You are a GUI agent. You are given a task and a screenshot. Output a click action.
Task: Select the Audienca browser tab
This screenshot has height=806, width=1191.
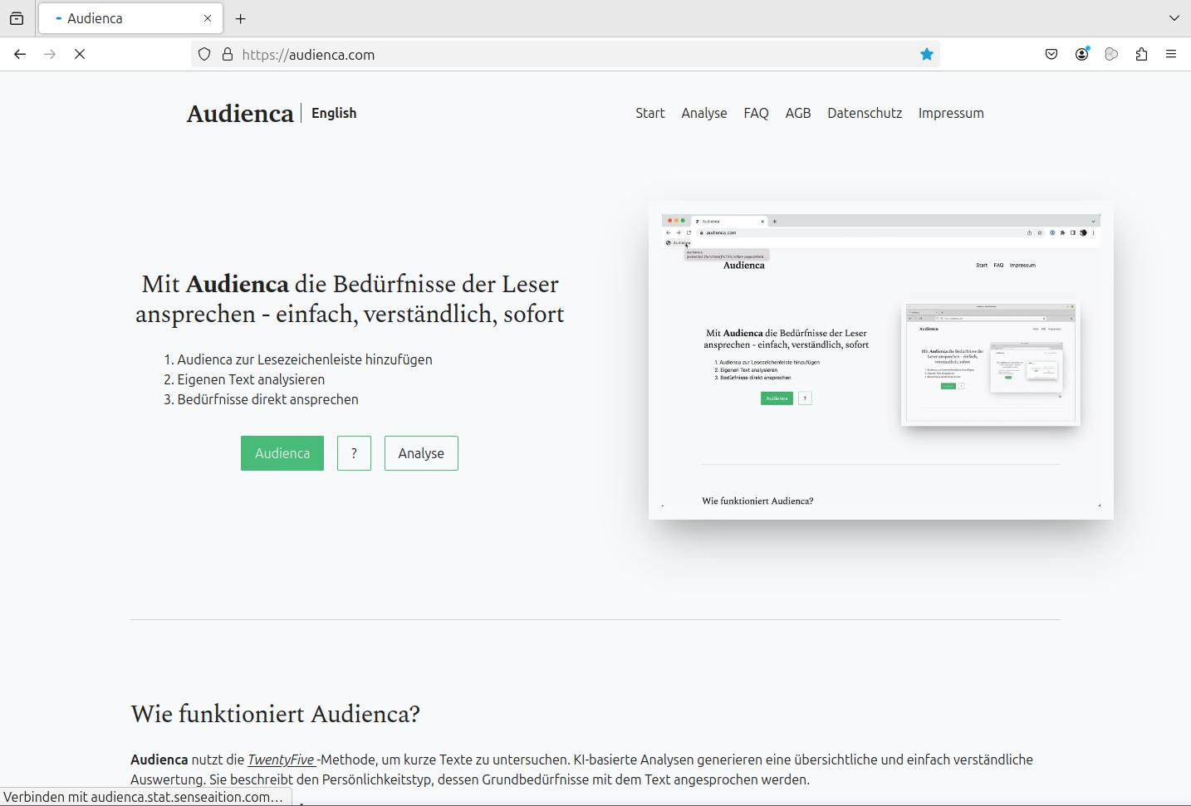point(130,18)
